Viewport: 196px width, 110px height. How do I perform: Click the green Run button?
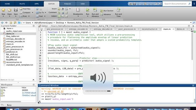coord(88,10)
